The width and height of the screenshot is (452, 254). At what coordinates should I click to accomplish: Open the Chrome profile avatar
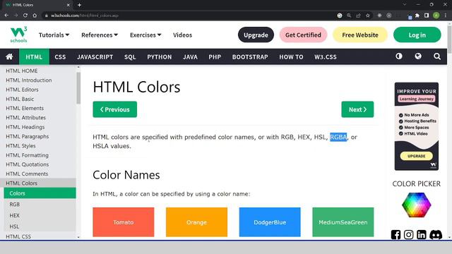coord(436,16)
